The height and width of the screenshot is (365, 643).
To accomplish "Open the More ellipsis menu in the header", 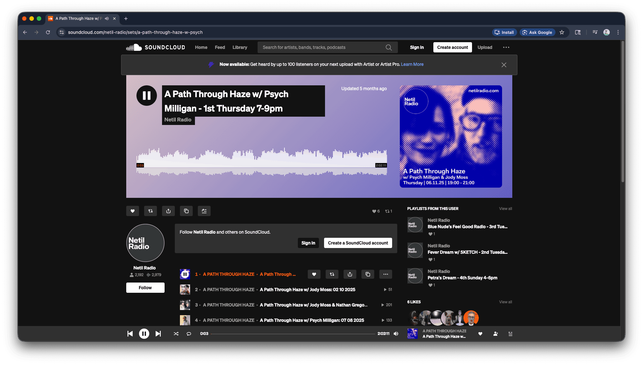I will [506, 47].
